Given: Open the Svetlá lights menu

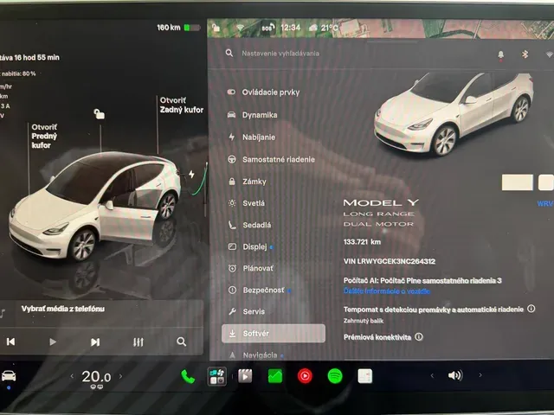Looking at the screenshot, I should (246, 203).
